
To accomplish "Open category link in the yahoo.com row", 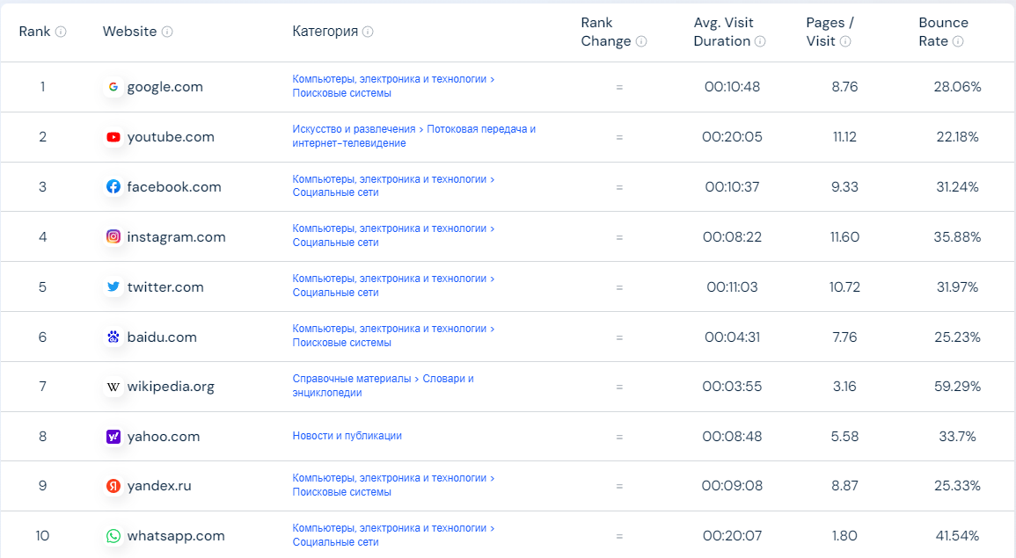I will click(x=347, y=436).
